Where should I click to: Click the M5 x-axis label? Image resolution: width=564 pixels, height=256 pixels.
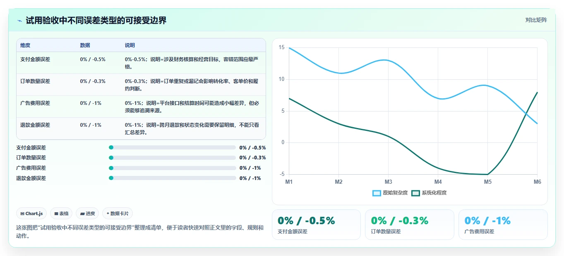coord(487,182)
